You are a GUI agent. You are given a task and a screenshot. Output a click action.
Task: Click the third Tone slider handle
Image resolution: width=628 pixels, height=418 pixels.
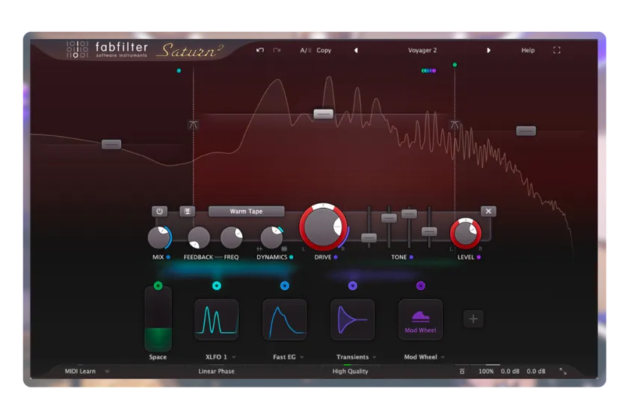409,214
